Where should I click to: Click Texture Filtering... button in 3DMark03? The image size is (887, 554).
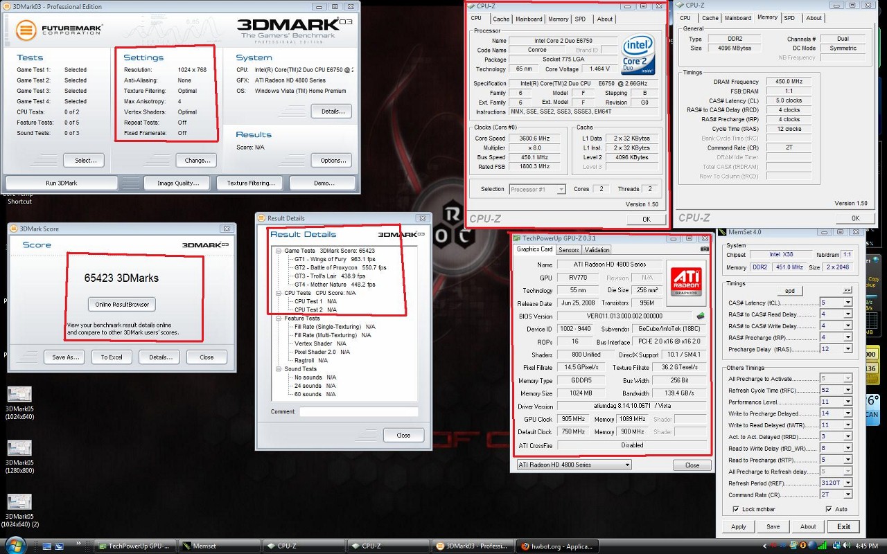[251, 184]
